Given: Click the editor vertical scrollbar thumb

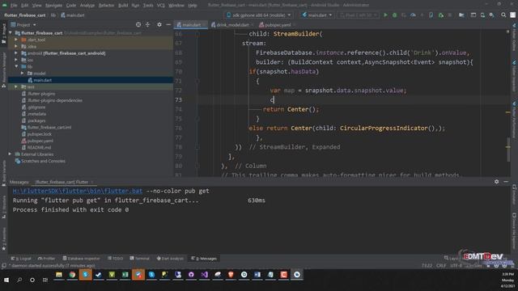Looking at the screenshot, I should (508, 149).
